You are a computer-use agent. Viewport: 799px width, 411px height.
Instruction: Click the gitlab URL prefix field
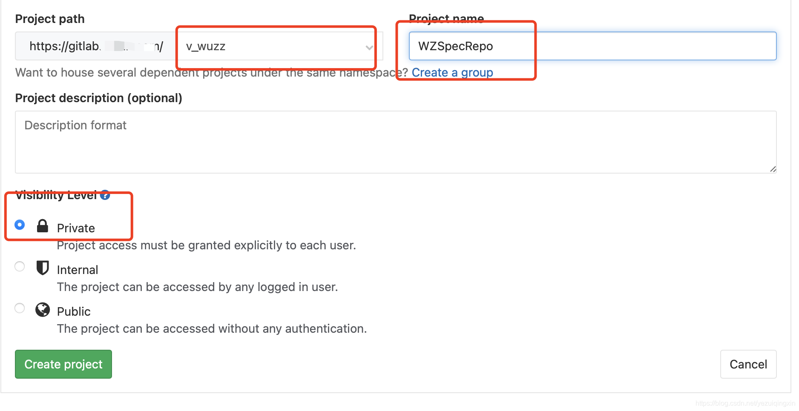(96, 46)
